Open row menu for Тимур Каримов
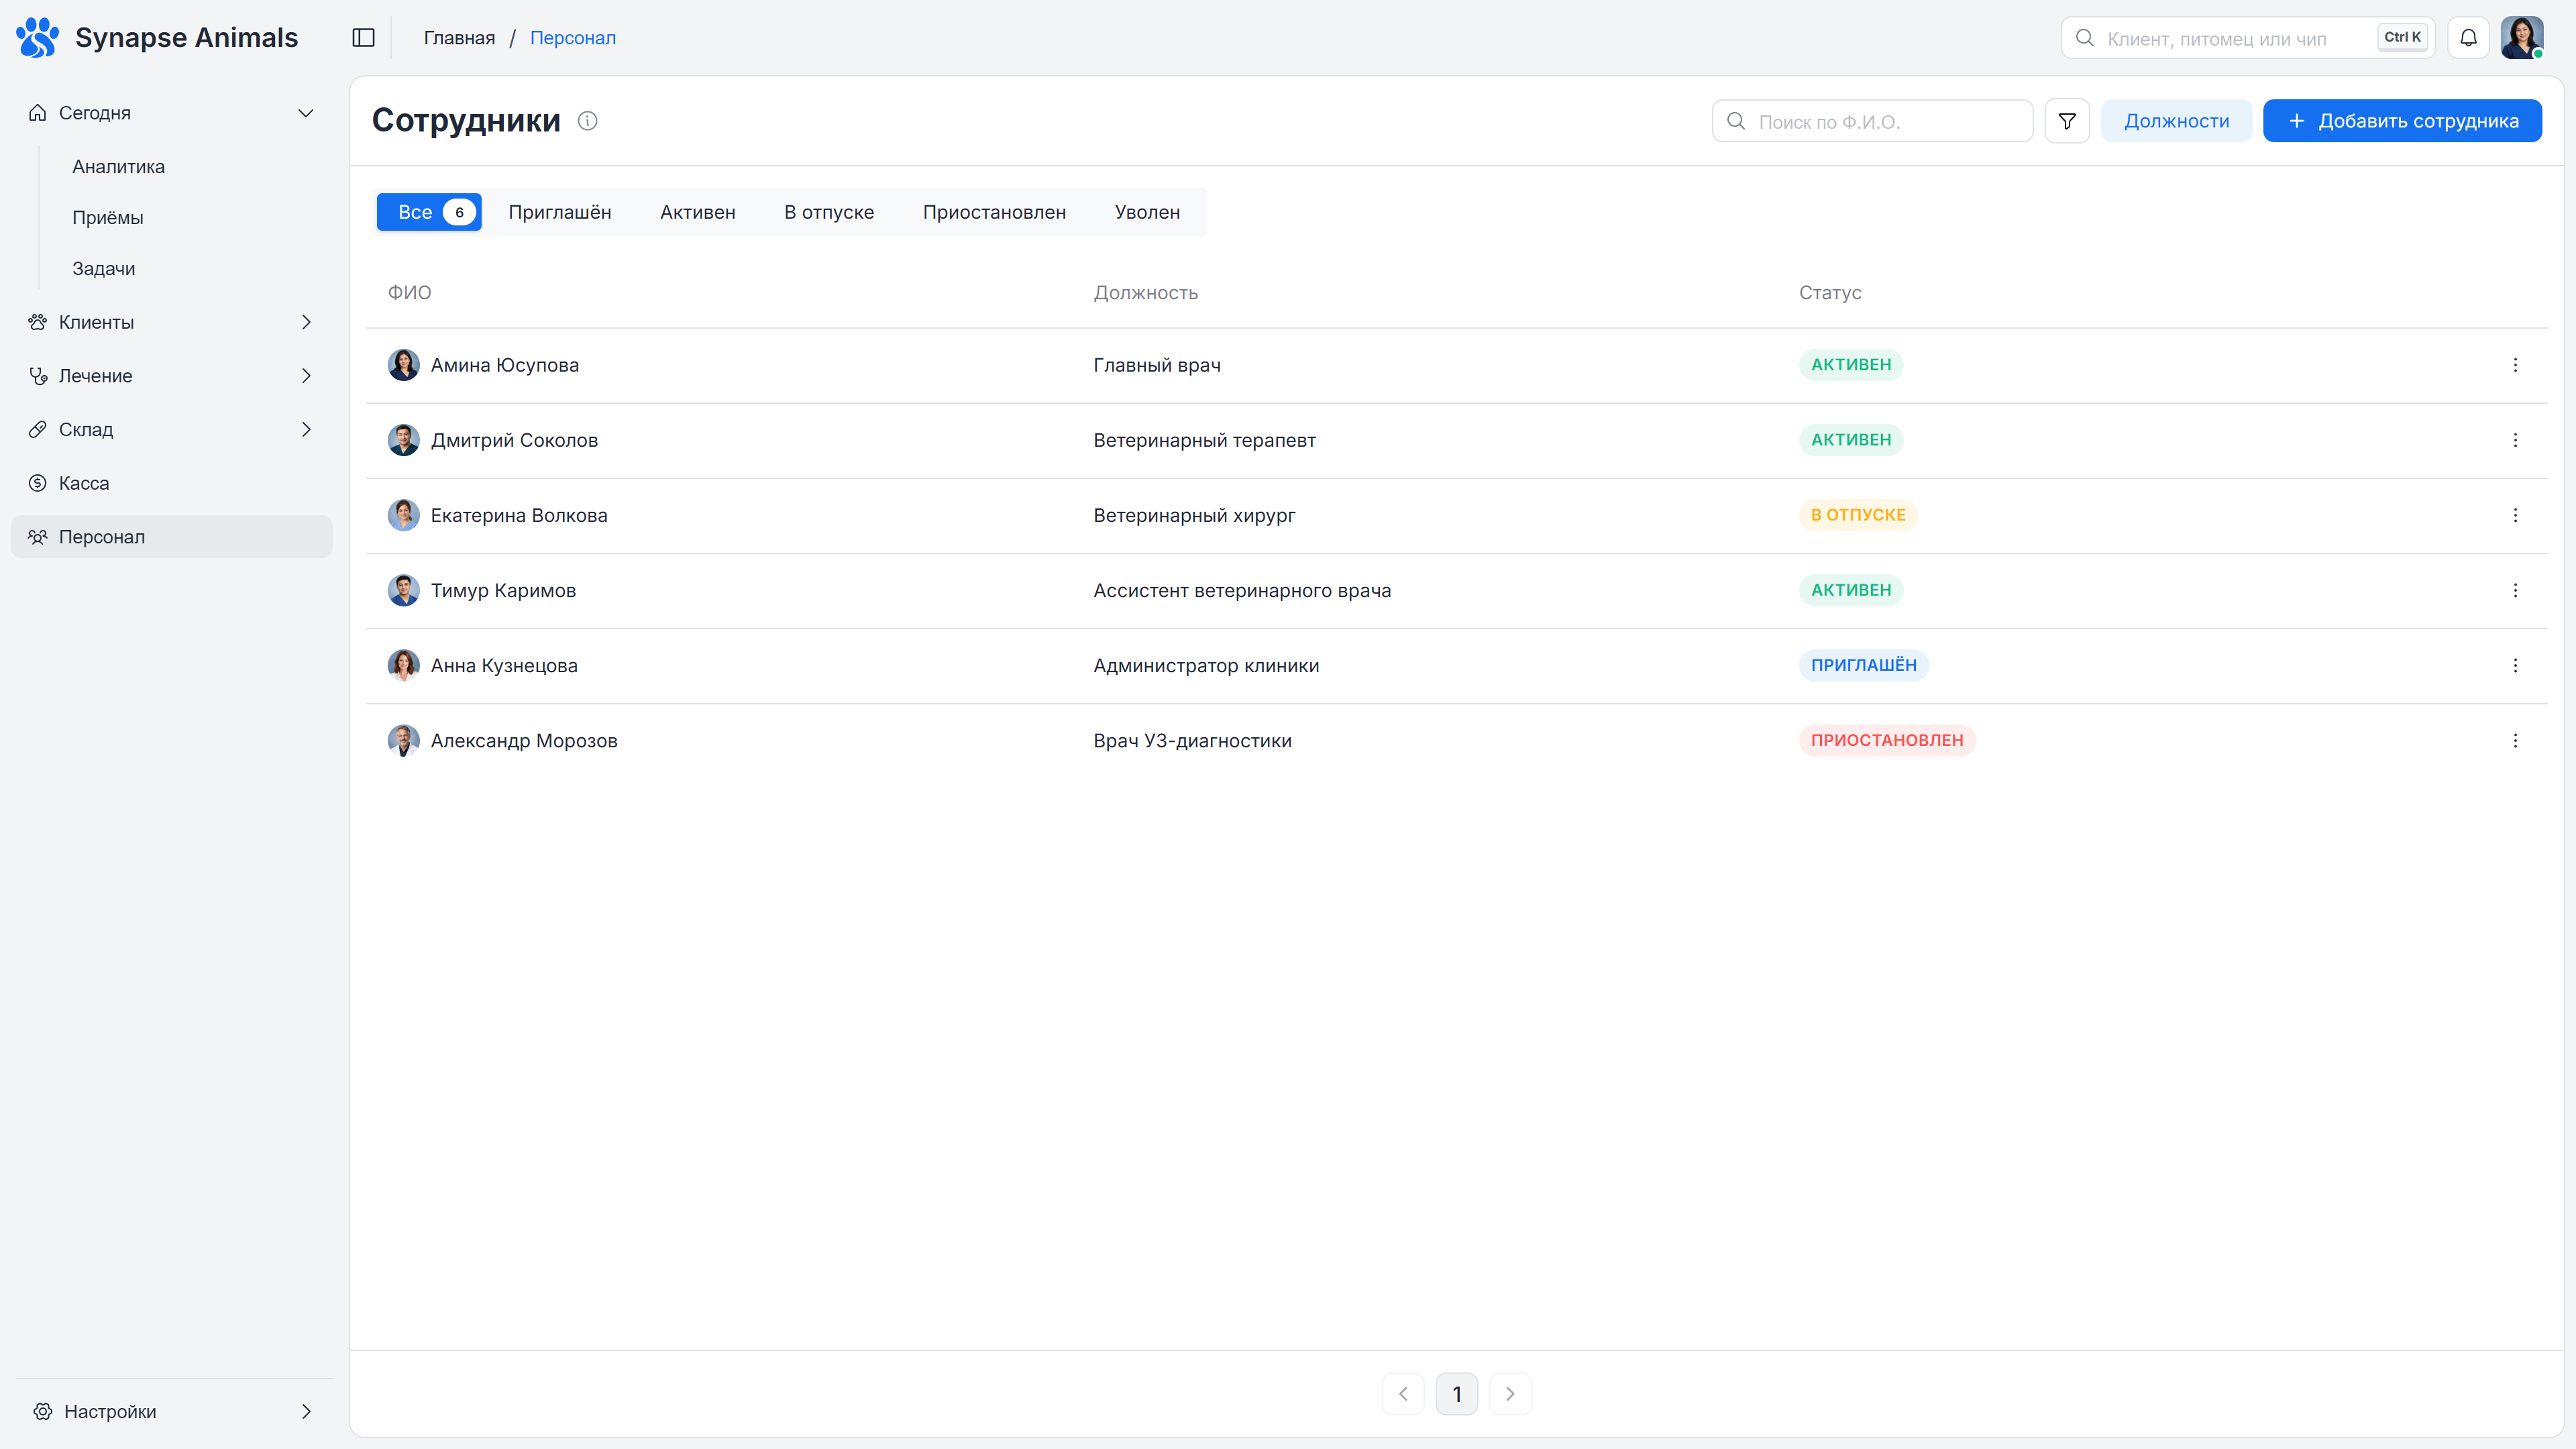Screen dimensions: 2576x1449 point(2515,590)
